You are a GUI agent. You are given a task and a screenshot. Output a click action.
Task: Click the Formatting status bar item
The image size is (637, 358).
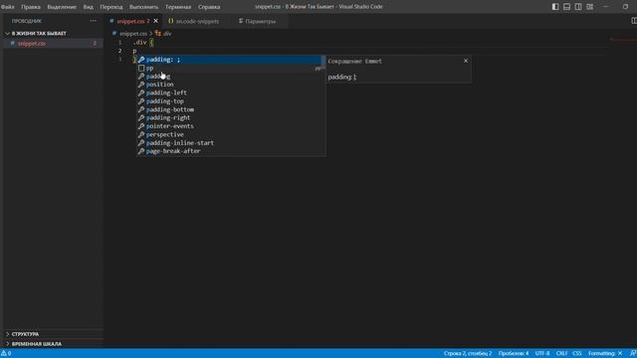(605, 354)
